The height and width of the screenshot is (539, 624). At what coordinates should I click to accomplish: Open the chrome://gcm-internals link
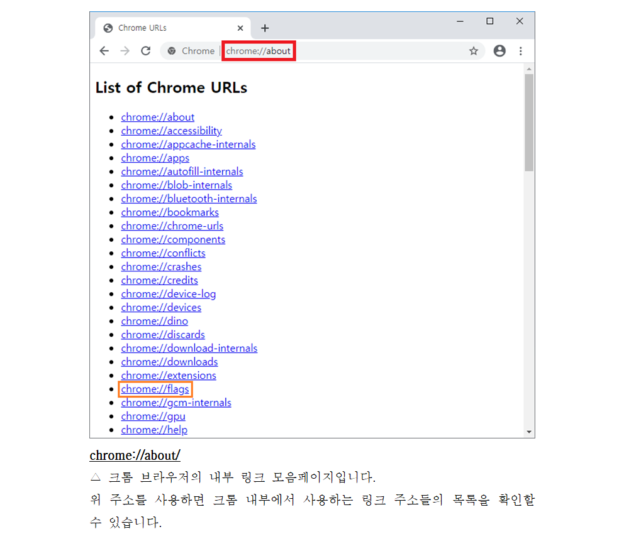tap(176, 403)
